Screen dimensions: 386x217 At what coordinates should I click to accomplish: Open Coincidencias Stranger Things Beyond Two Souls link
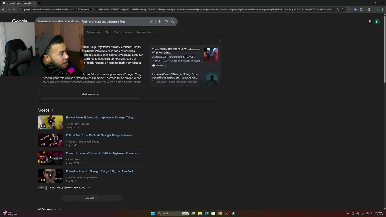(100, 171)
